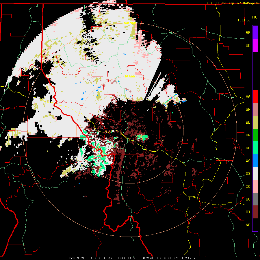Click the RF purple legend swatch

255,32
